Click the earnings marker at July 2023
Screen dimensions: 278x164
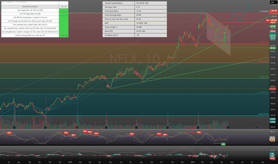point(14,127)
